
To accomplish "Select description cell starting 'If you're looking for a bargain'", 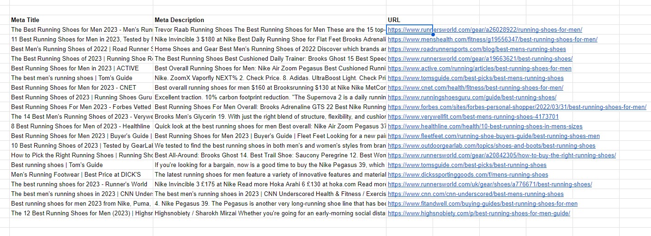I will (270, 165).
